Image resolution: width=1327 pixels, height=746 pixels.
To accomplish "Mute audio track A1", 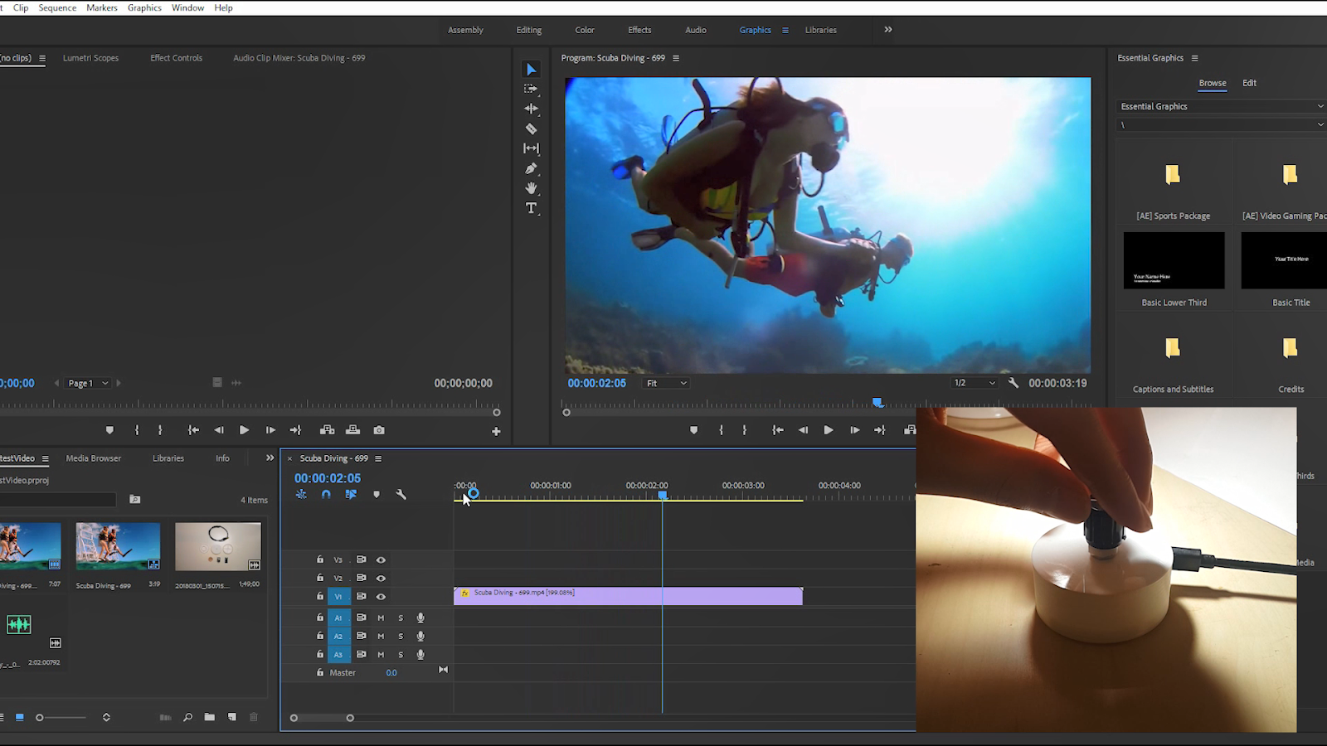I will pos(381,618).
